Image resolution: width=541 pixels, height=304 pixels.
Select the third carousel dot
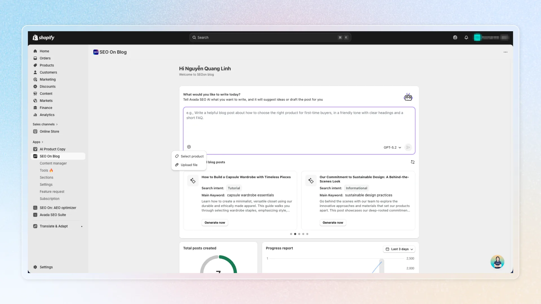point(299,234)
